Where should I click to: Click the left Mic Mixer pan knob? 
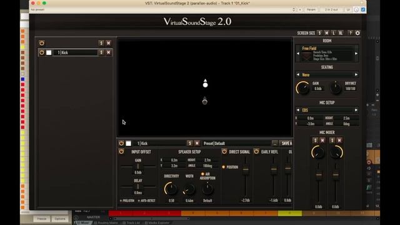pos(318,152)
